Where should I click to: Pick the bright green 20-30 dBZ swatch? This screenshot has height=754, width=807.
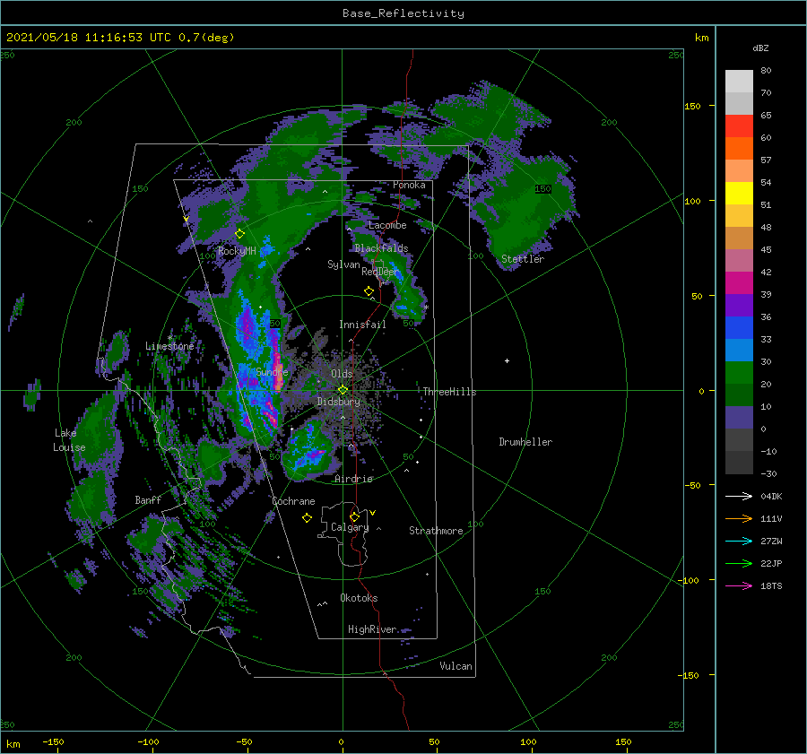(739, 373)
